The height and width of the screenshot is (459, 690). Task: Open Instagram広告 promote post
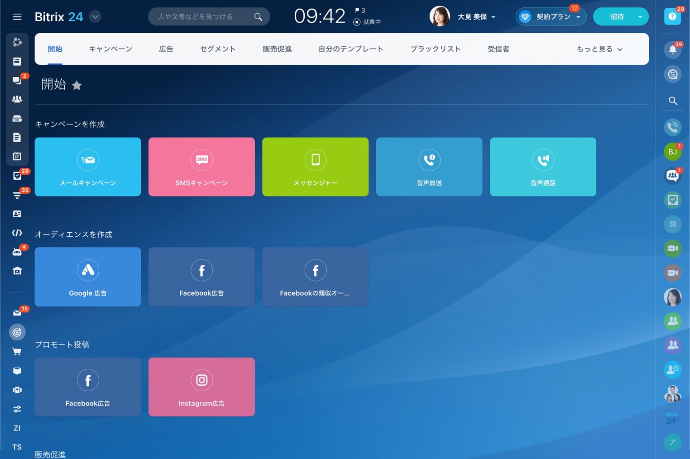(x=201, y=387)
